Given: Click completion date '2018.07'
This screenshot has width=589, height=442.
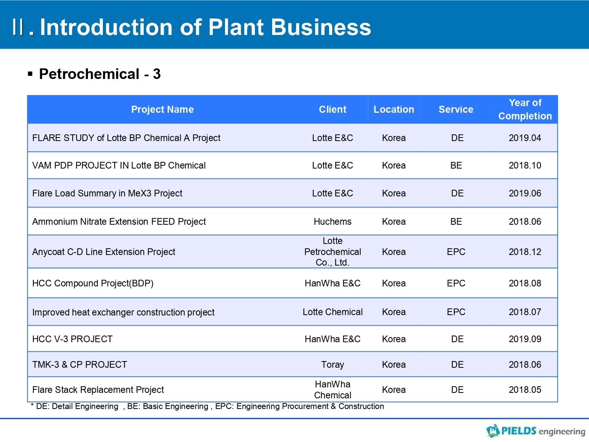Looking at the screenshot, I should [x=525, y=312].
